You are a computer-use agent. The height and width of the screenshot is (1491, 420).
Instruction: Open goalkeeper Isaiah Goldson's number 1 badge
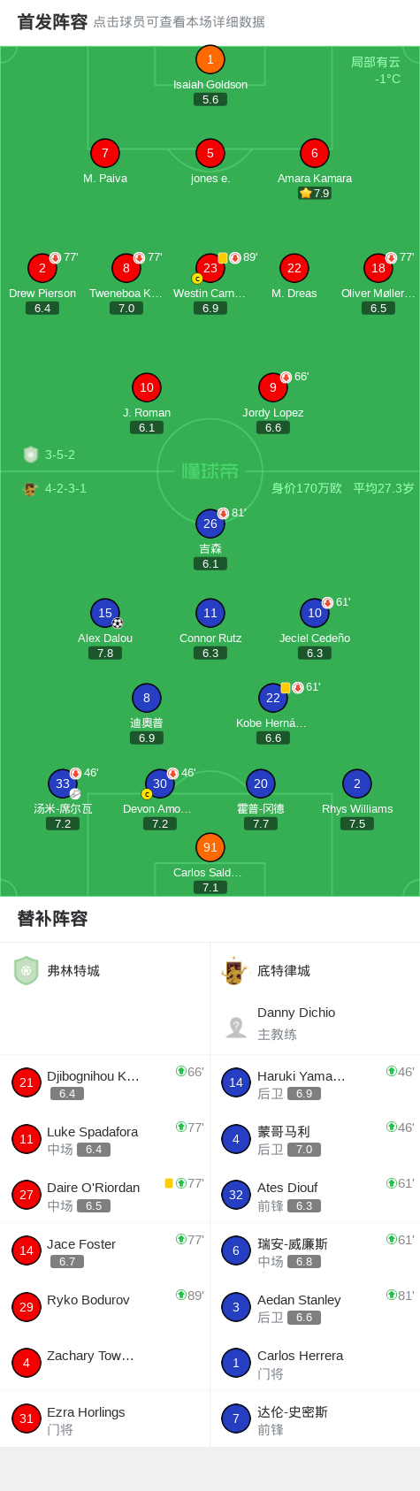tap(210, 59)
